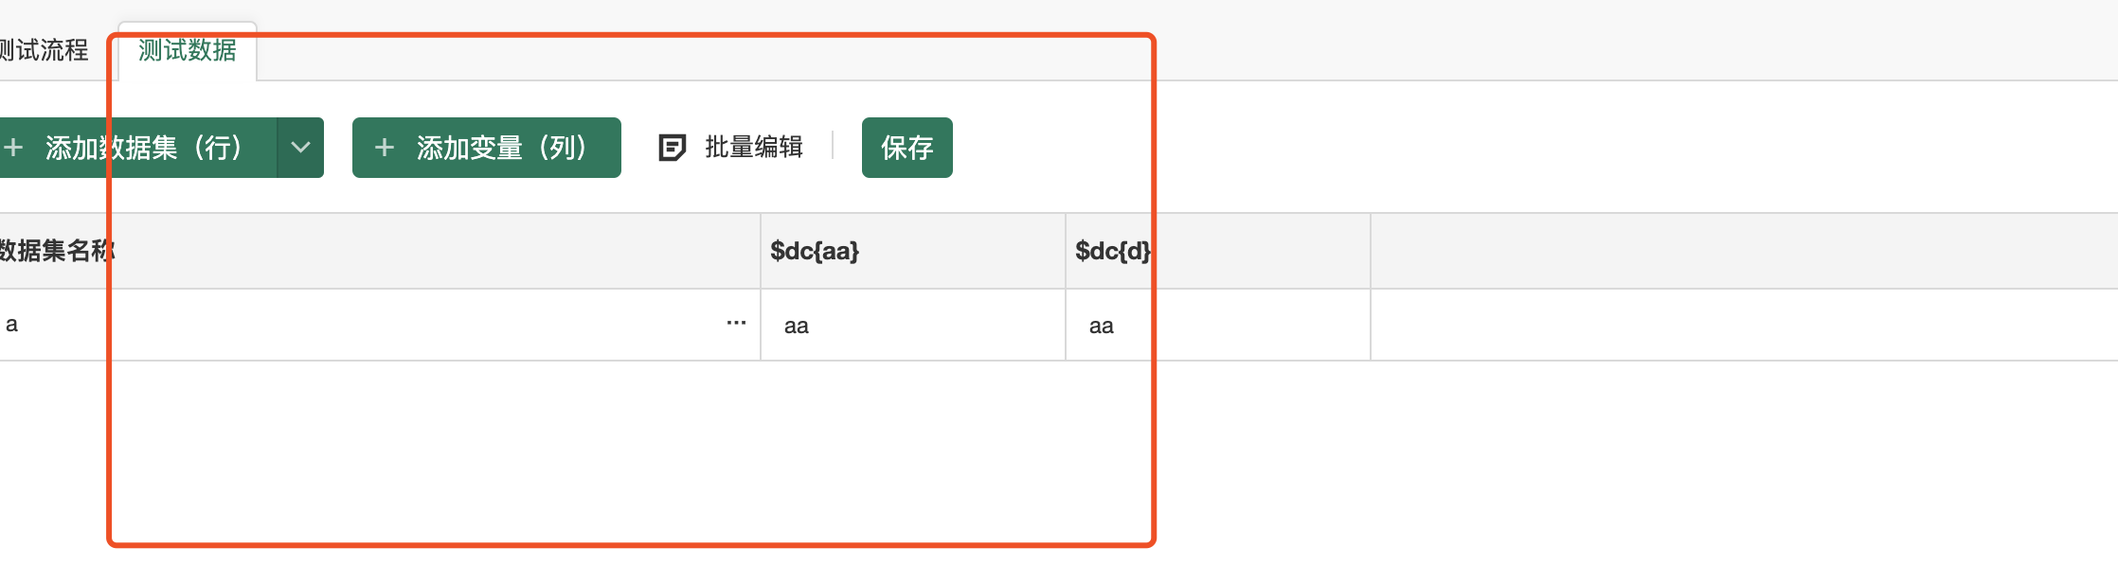
Task: Click the plus icon on 添加变量（列）
Action: pyautogui.click(x=384, y=148)
